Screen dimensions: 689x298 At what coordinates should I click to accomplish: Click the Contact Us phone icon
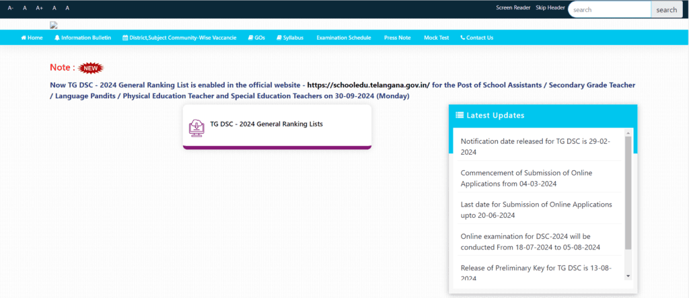(462, 38)
